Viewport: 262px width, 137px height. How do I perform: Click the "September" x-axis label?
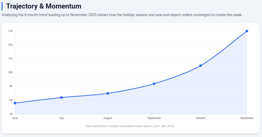(154, 118)
